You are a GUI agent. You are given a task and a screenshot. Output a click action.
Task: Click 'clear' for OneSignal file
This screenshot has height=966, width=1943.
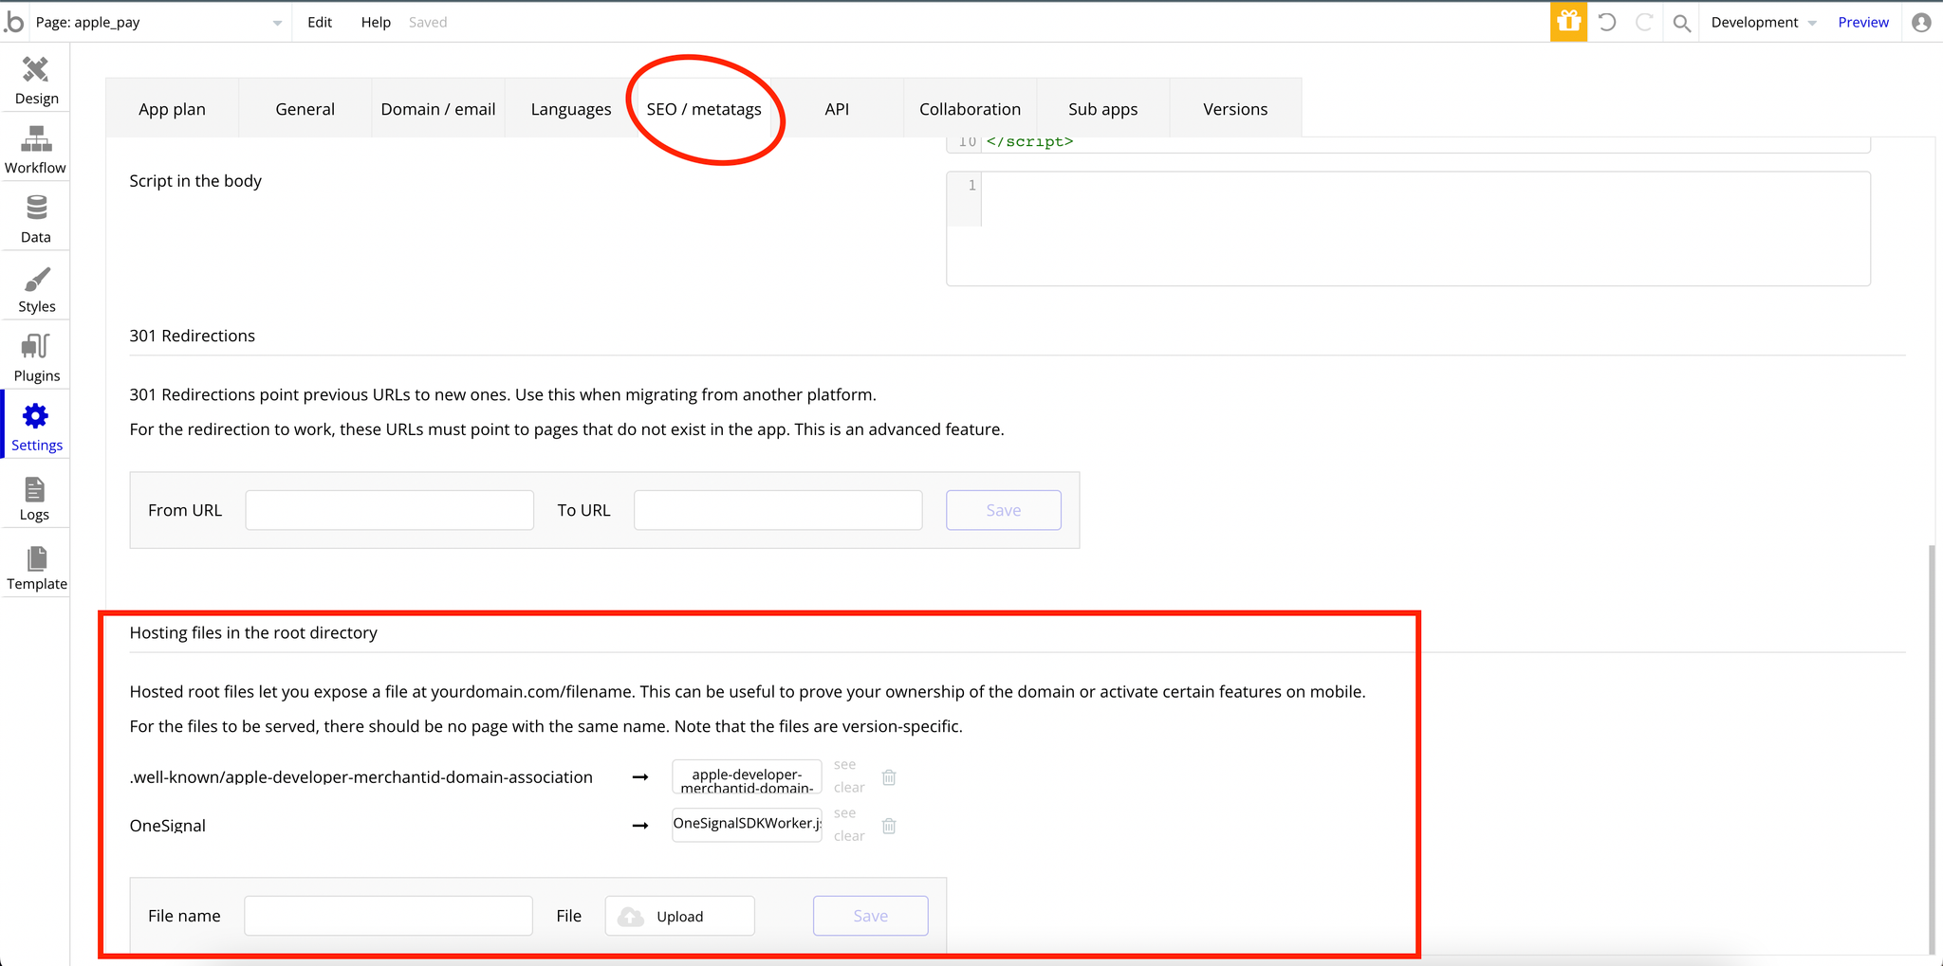(849, 836)
